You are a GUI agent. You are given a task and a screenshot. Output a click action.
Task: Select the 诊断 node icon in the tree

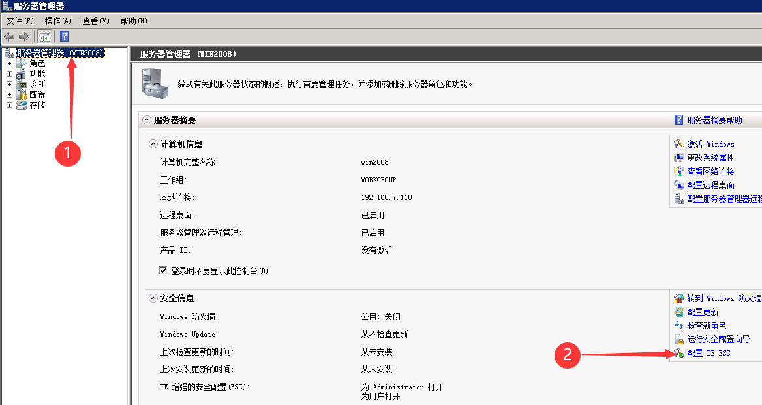point(22,85)
